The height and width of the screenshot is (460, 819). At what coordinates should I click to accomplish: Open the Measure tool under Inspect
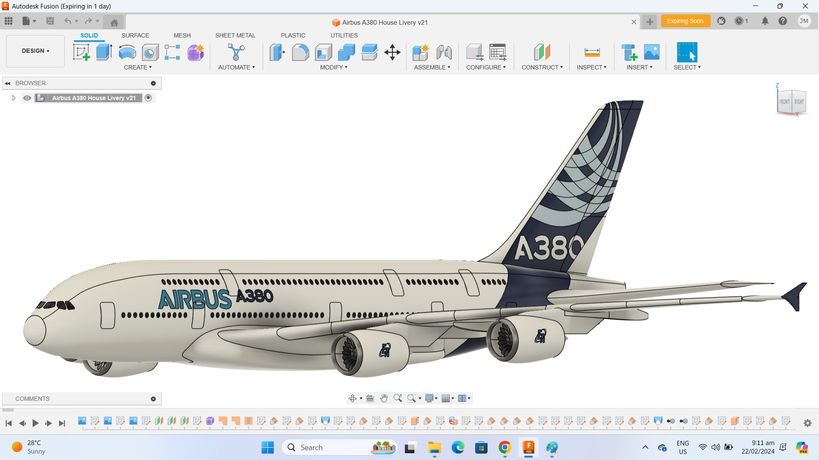[x=592, y=52]
